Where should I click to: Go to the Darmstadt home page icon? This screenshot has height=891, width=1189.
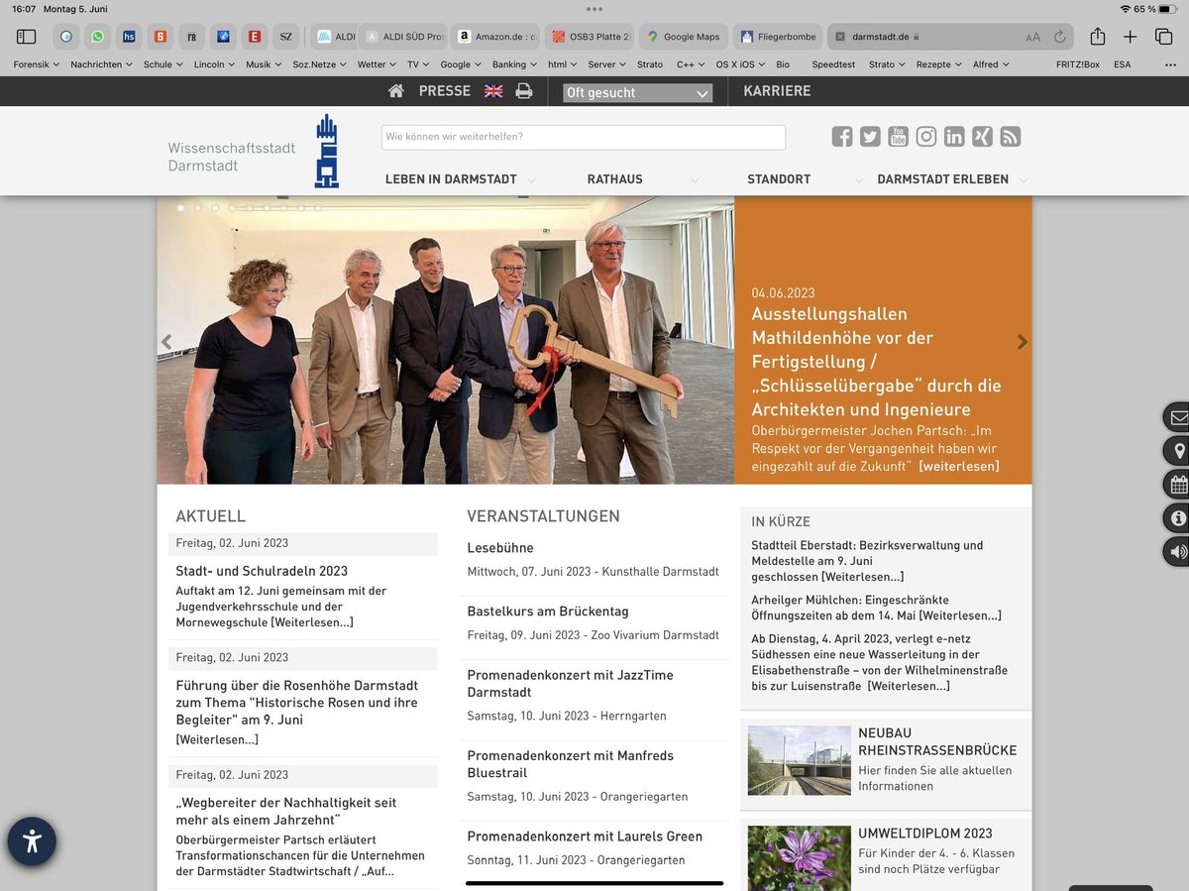(396, 91)
